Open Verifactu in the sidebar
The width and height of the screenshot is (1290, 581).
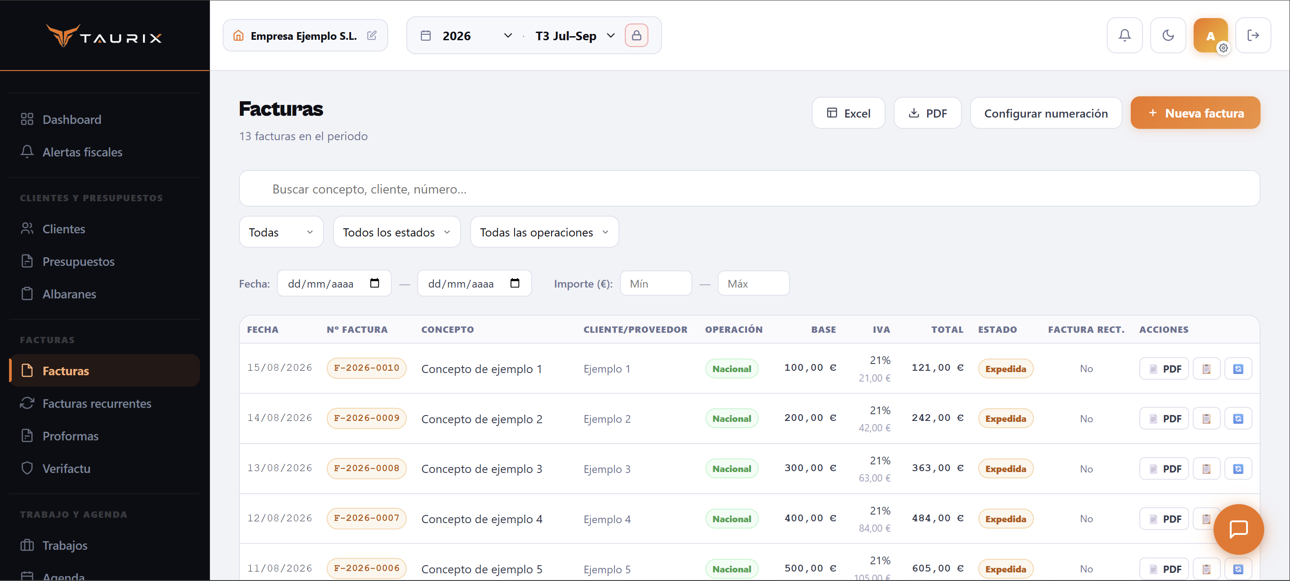tap(104, 468)
